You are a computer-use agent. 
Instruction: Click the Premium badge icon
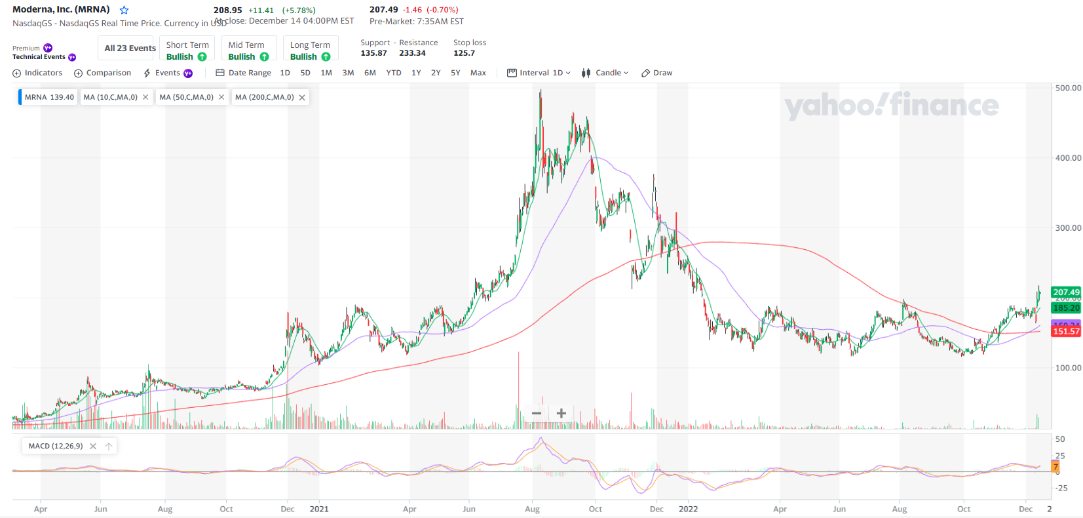click(x=47, y=48)
